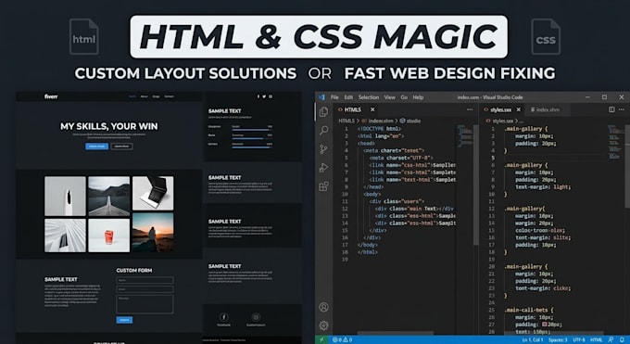Open Source Control view in activity bar
This screenshot has width=630, height=344.
[323, 149]
